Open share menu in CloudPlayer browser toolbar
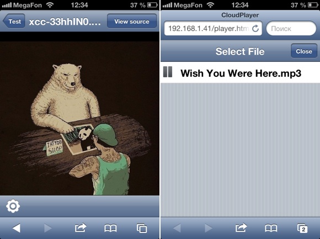Screen dimensions: 320x239 [241, 227]
